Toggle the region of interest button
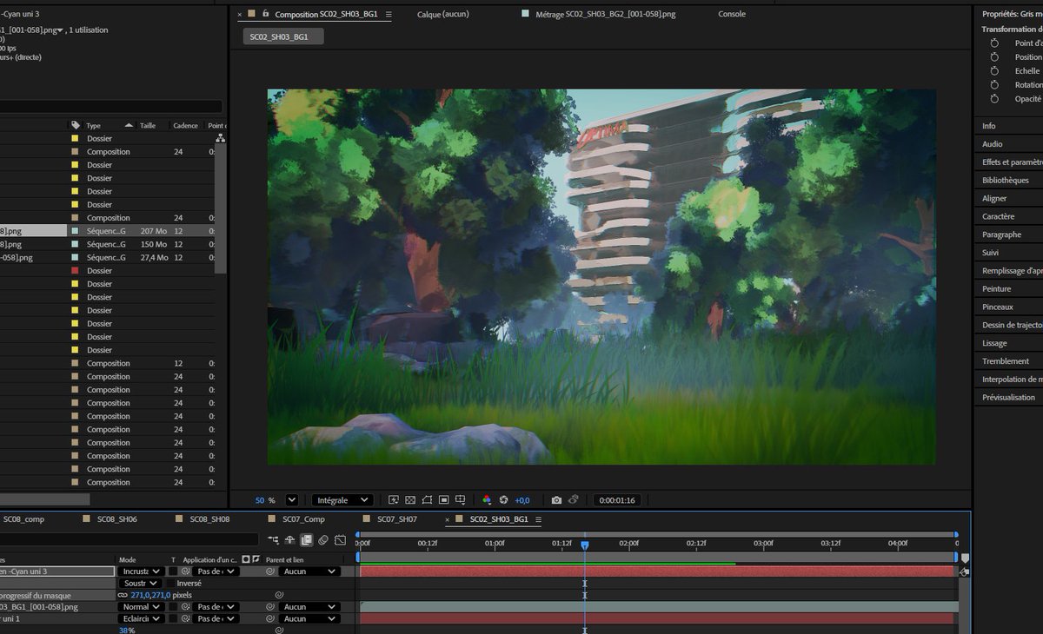 pyautogui.click(x=443, y=500)
